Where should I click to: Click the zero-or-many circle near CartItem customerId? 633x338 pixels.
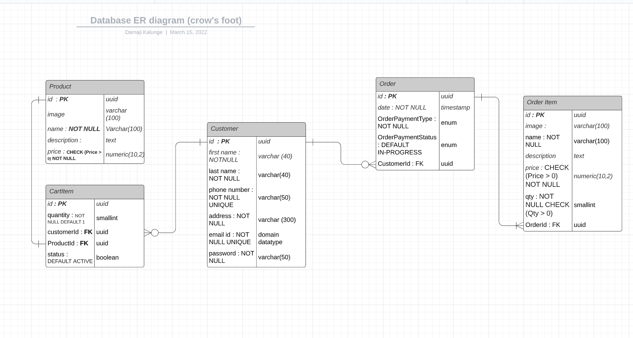click(x=155, y=233)
